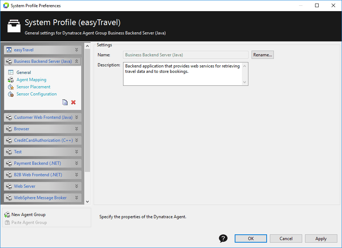This screenshot has width=342, height=248.
Task: Delete agent group using red X icon
Action: coord(73,102)
